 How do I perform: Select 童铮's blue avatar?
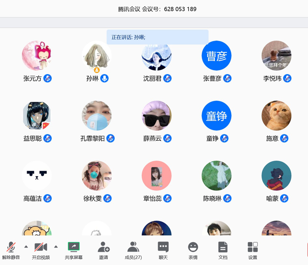click(x=216, y=116)
